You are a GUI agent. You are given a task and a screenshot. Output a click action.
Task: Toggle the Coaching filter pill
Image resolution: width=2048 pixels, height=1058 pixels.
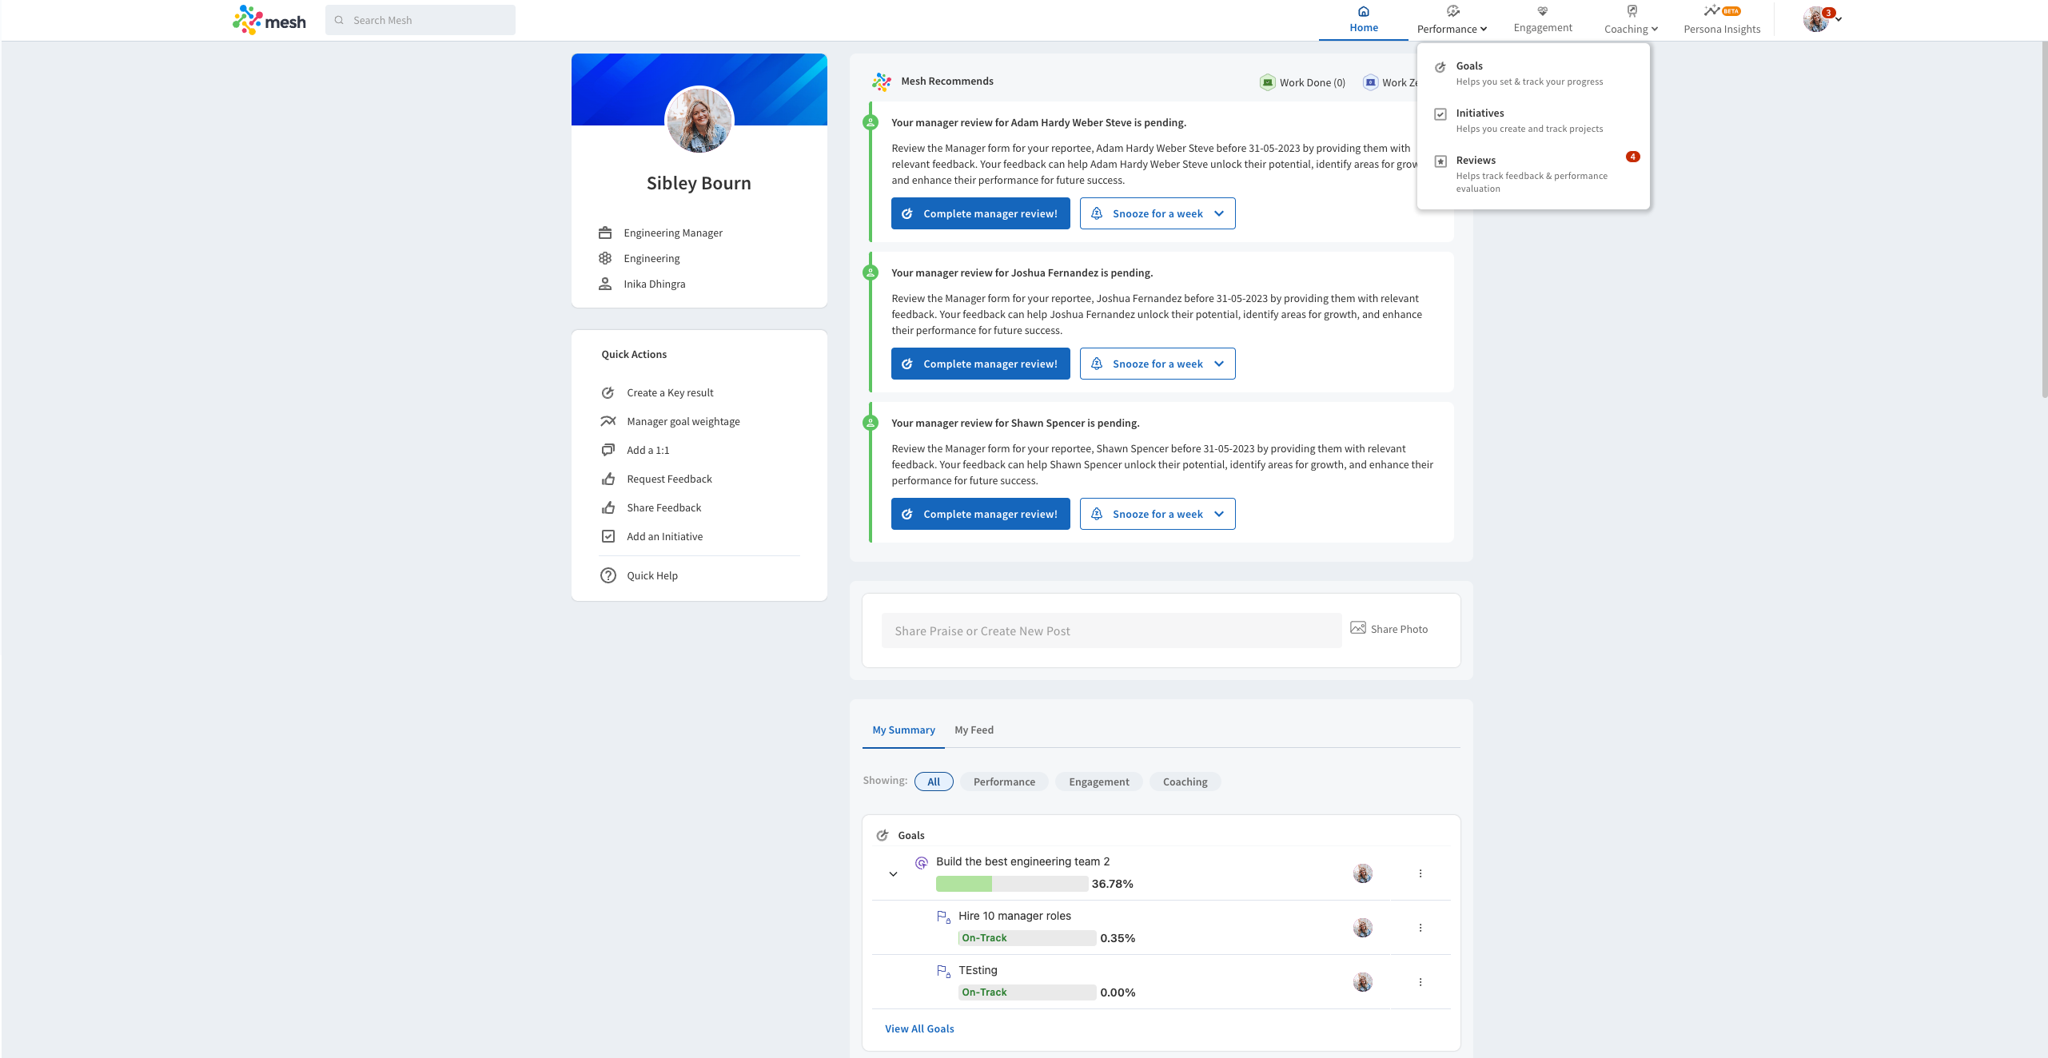click(1184, 782)
